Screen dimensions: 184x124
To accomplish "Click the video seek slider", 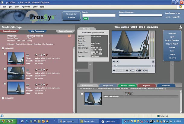I will click(133, 66).
